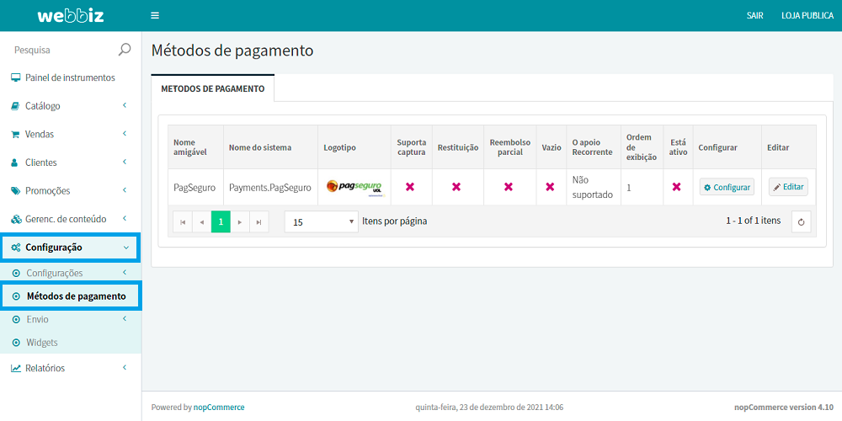This screenshot has height=421, width=842.
Task: Click the refresh icon in grid footer
Action: (x=802, y=222)
